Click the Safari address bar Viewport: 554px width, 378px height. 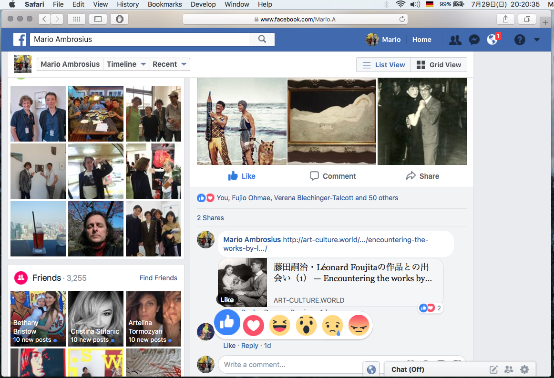click(x=295, y=19)
